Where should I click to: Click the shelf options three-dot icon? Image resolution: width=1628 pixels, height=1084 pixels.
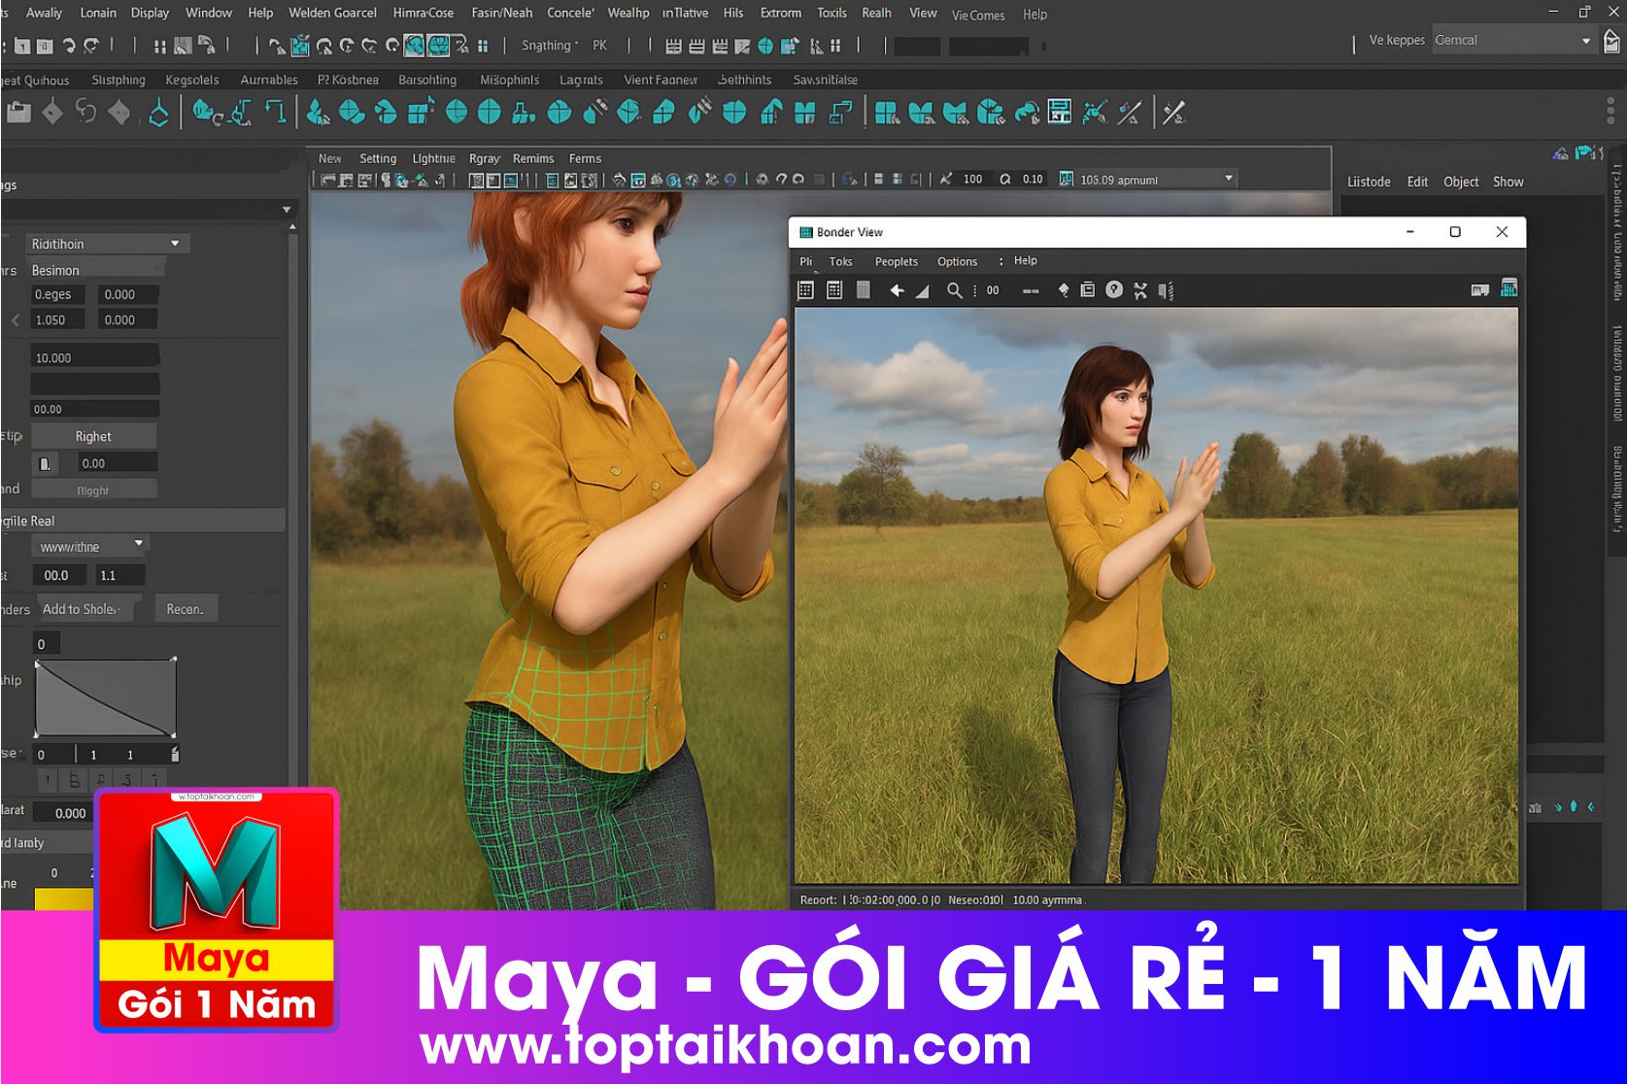point(1611,111)
